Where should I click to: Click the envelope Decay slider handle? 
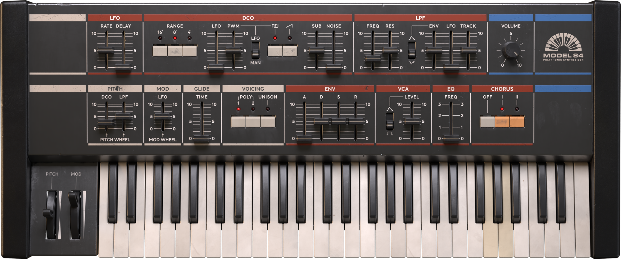point(321,121)
